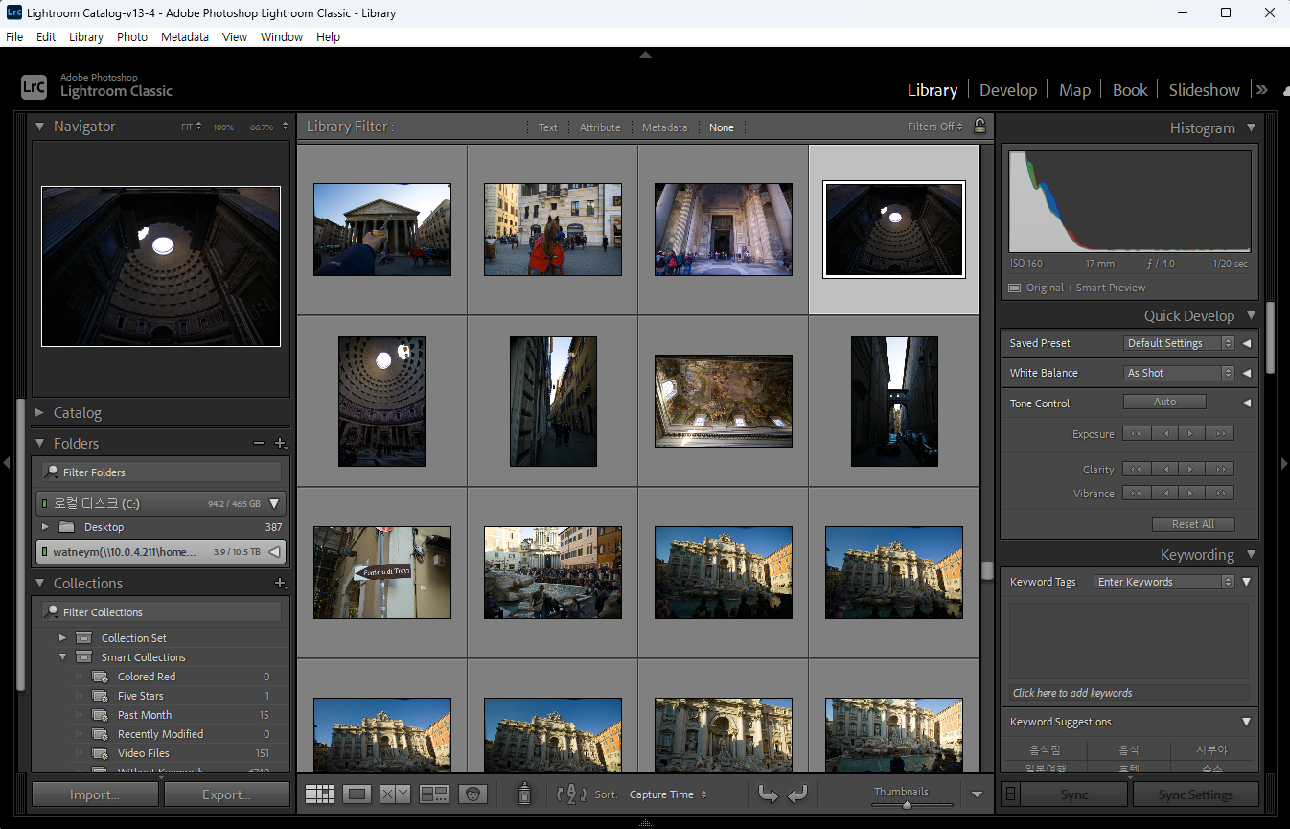
Task: Collapse the Histogram panel
Action: click(x=1251, y=127)
